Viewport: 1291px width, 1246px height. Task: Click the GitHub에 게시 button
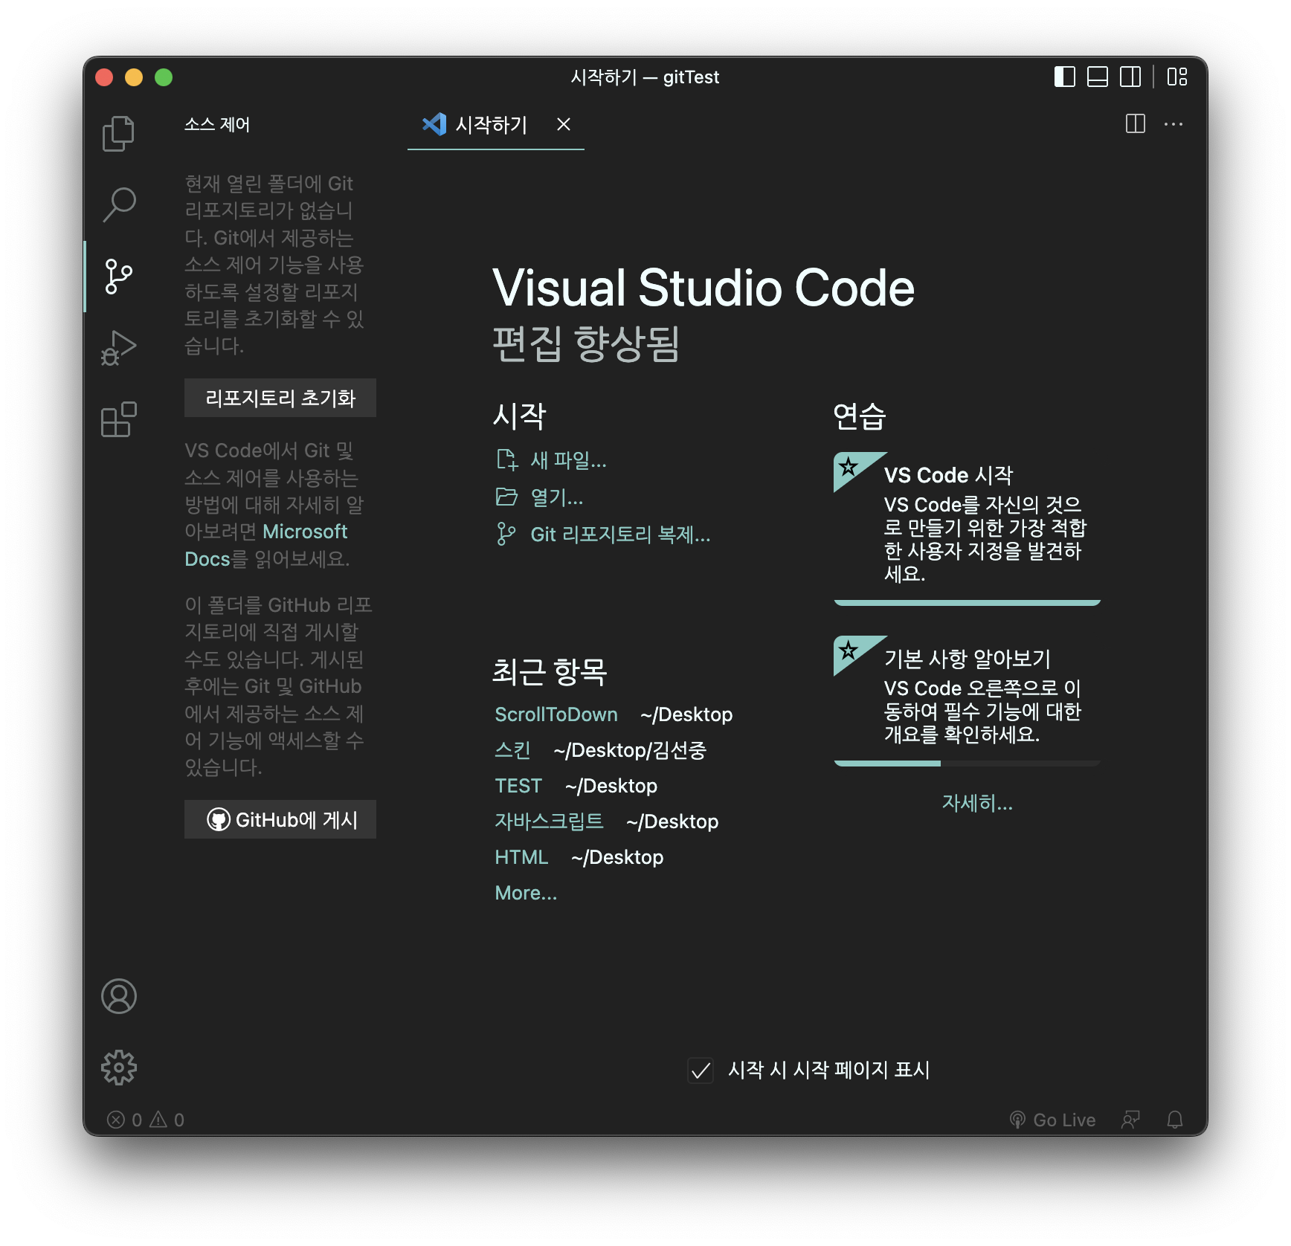tap(280, 819)
